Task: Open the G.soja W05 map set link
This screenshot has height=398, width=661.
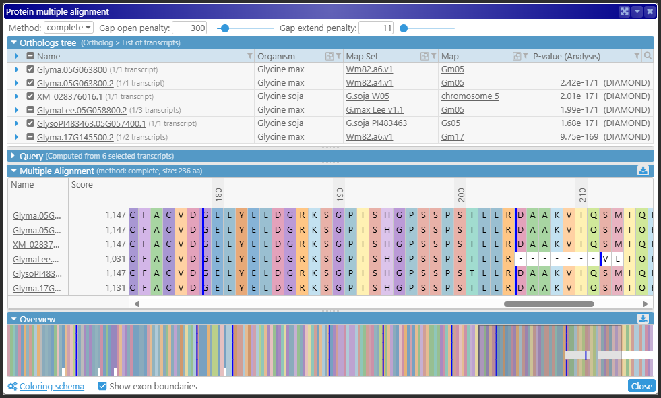Action: [368, 96]
